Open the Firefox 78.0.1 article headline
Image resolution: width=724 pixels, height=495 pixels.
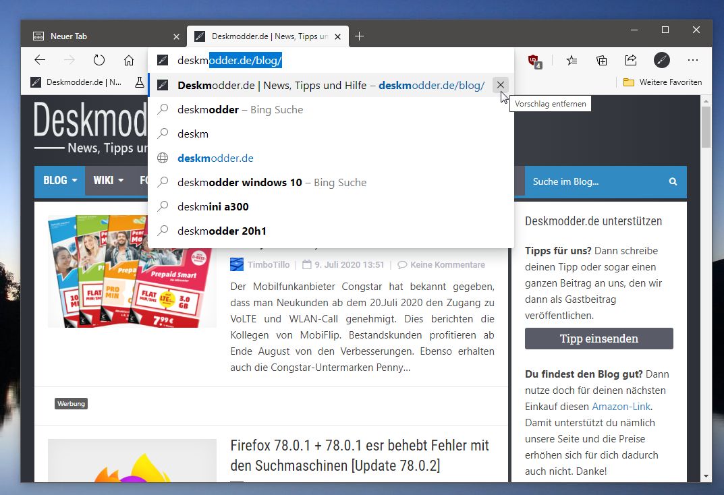click(x=360, y=455)
